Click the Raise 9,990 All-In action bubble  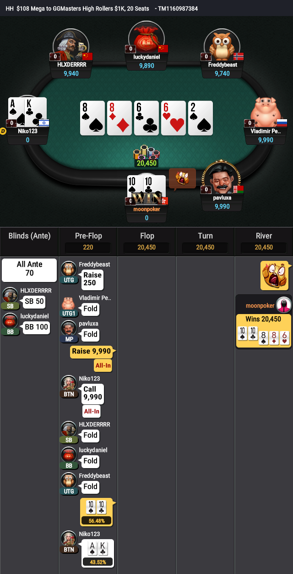click(x=92, y=359)
